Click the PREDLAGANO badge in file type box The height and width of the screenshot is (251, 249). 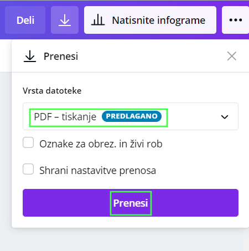(132, 116)
